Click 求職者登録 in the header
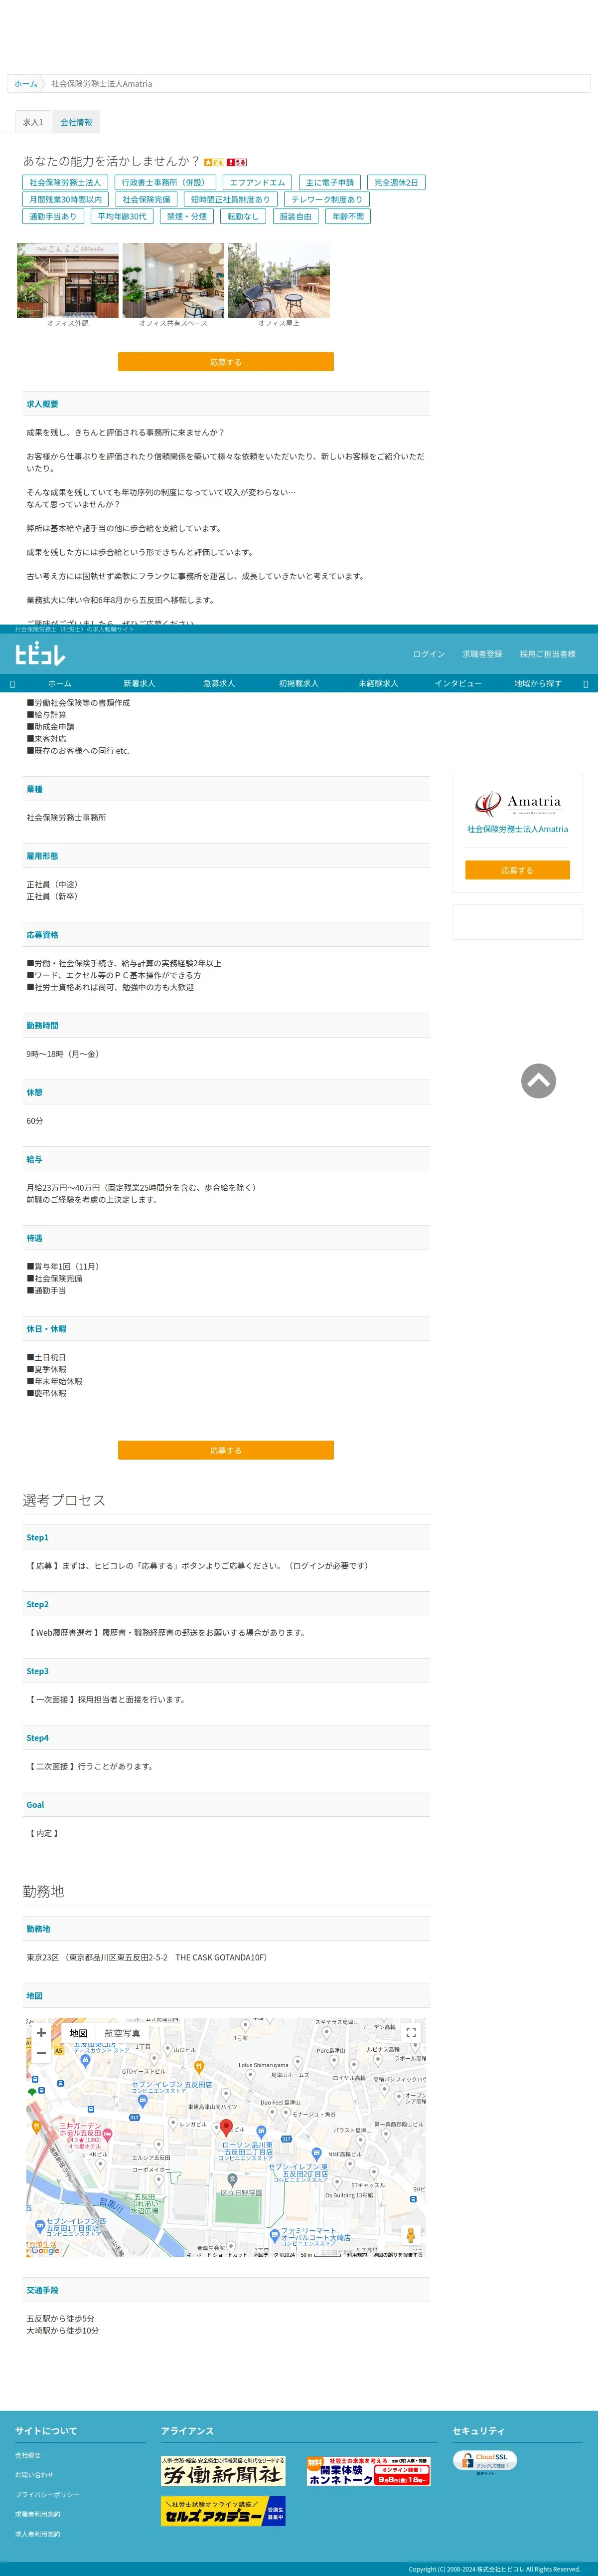598x2576 pixels. (x=482, y=654)
